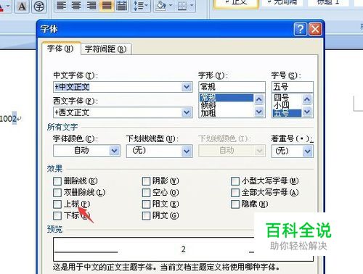This screenshot has height=274, width=363.
Task: Open the 着重号 dropdown
Action: [307, 151]
